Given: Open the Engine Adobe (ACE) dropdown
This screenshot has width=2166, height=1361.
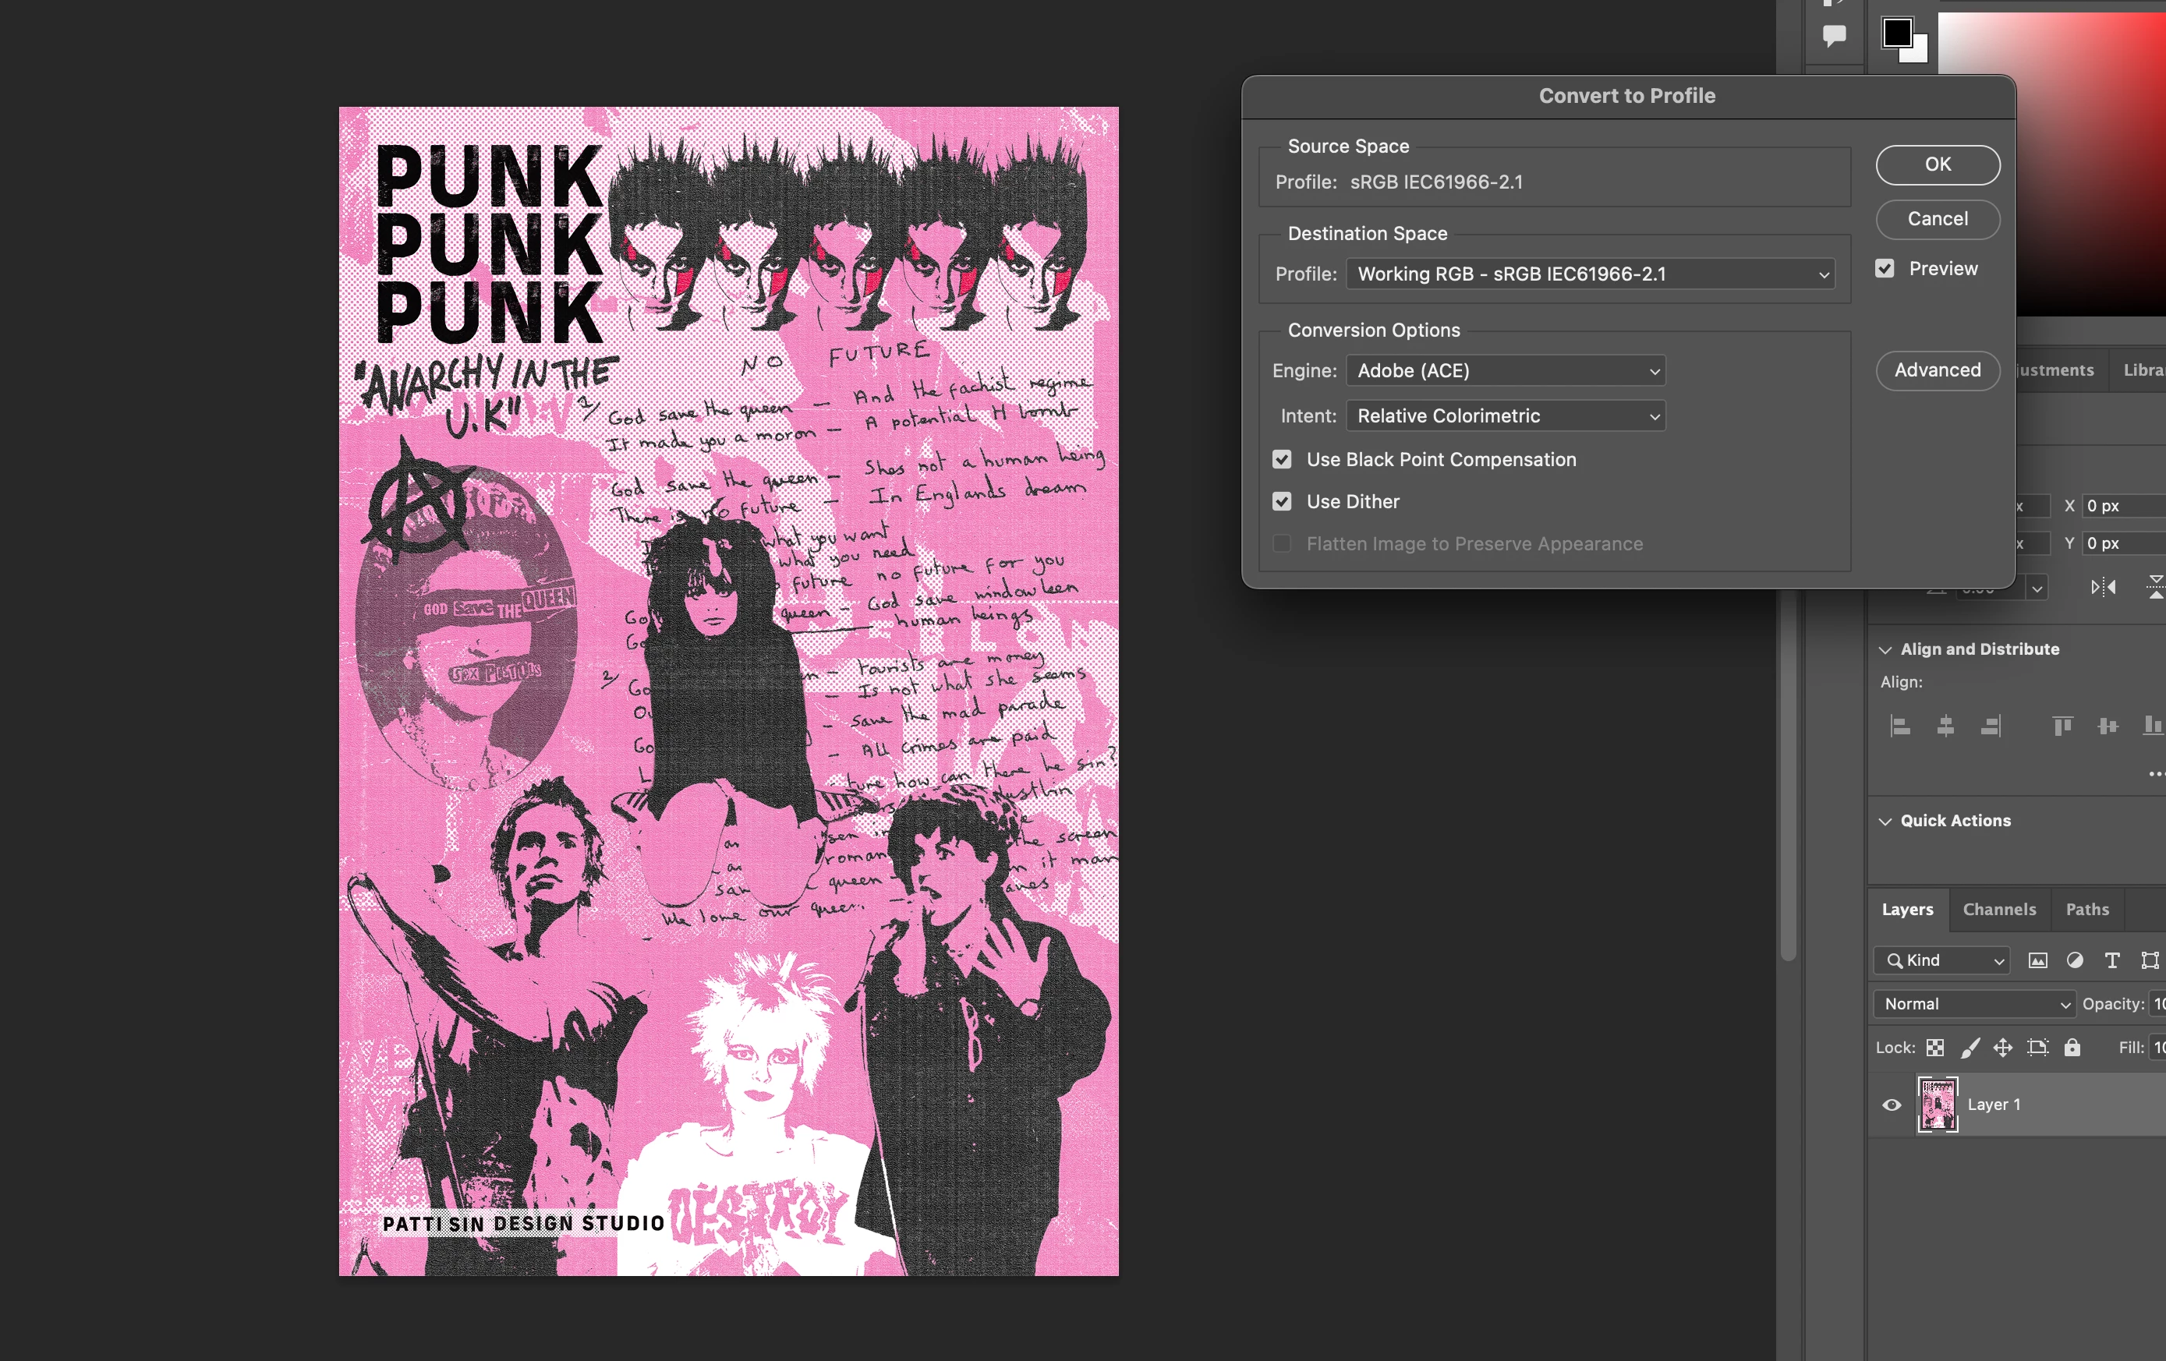Looking at the screenshot, I should tap(1505, 370).
